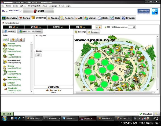Open the Language menu
Screen dimensions: 161x126
pyautogui.click(x=53, y=6)
